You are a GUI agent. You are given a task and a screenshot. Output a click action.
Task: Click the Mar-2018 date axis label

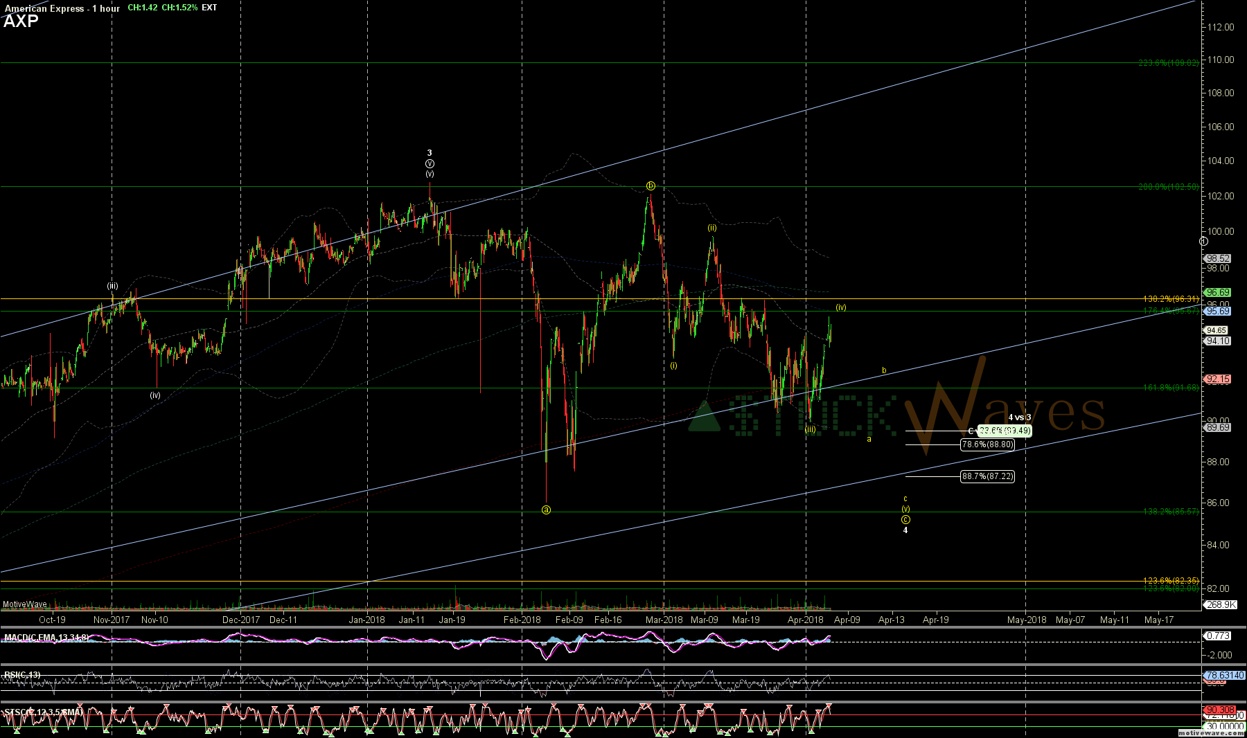(x=664, y=620)
